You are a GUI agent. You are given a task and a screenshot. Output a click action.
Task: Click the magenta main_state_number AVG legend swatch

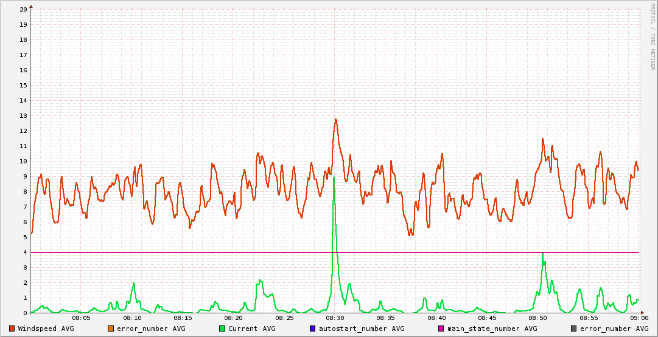pyautogui.click(x=441, y=328)
